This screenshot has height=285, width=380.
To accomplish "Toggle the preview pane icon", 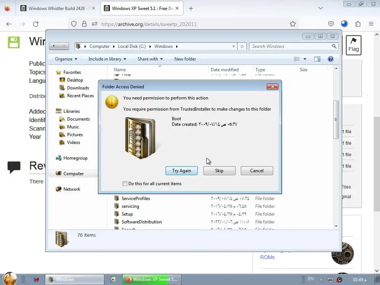I will click(317, 59).
